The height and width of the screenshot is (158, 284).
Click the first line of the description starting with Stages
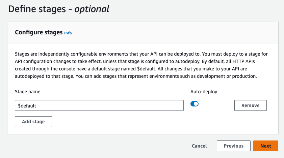click(142, 54)
